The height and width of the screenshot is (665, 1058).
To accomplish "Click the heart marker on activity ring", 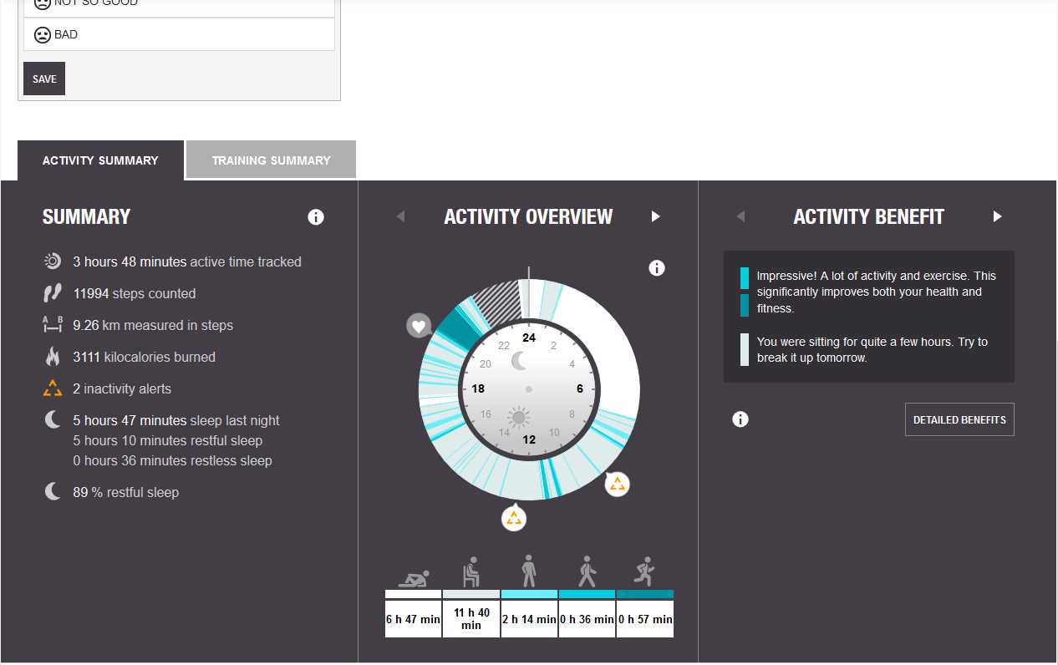I will coord(420,325).
